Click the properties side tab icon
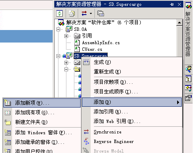Screen dimensions: 193x153 pyautogui.click(x=188, y=98)
